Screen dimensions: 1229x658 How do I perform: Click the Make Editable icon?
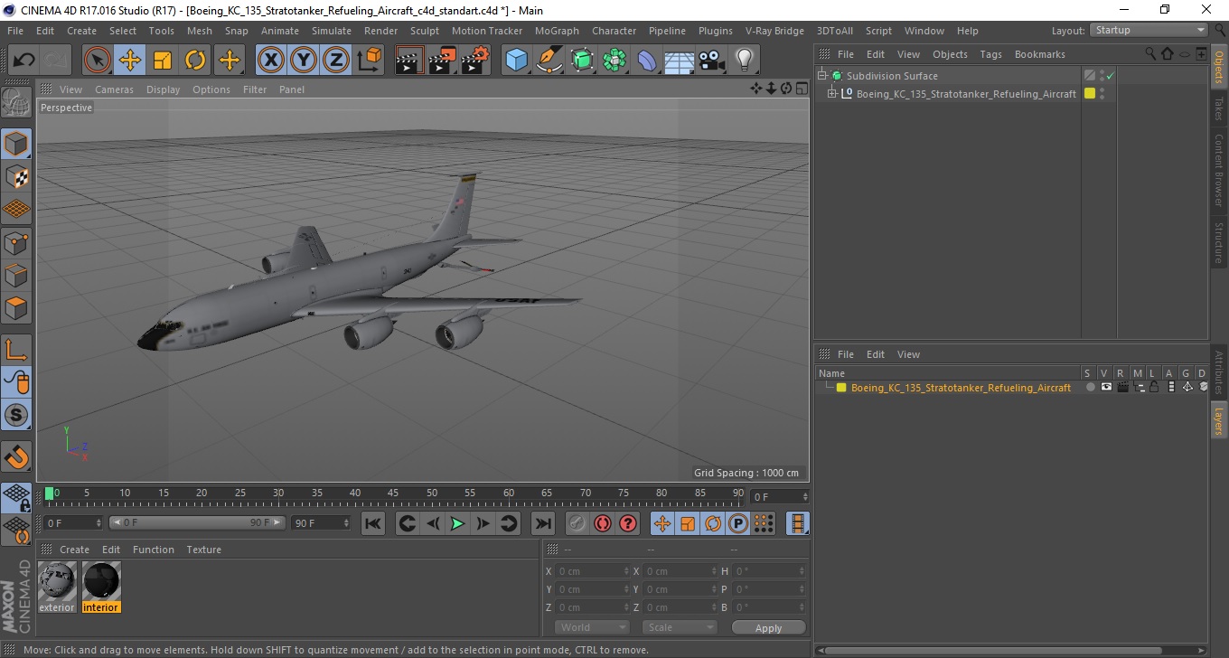(16, 103)
